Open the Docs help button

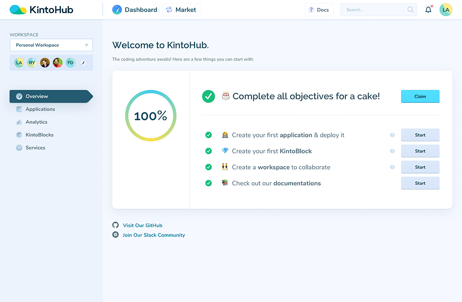[x=319, y=10]
